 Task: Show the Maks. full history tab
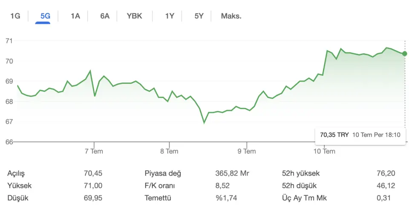tap(231, 16)
